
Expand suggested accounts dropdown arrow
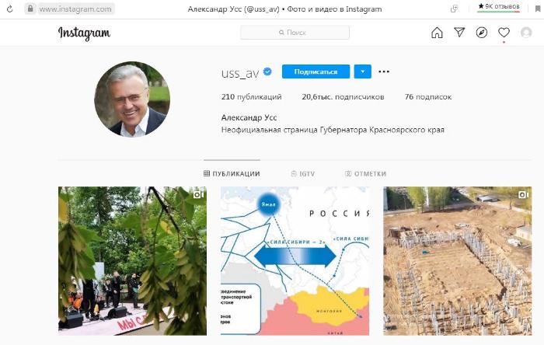tap(363, 71)
